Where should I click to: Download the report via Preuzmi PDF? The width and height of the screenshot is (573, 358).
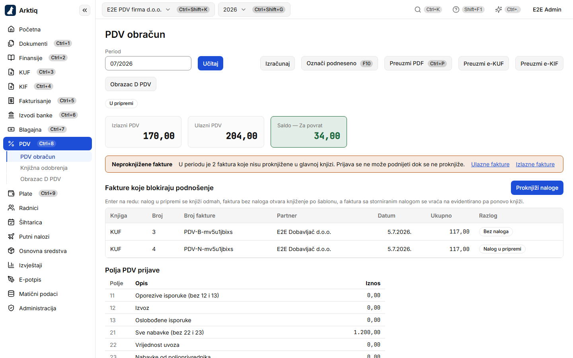418,64
